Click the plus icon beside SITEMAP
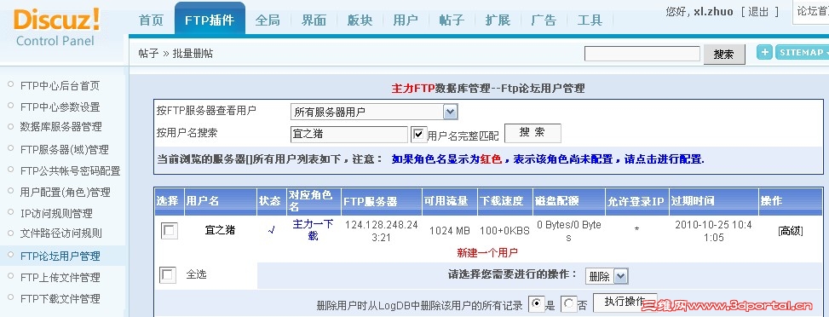Screen dimensions: 829x317 click(764, 52)
